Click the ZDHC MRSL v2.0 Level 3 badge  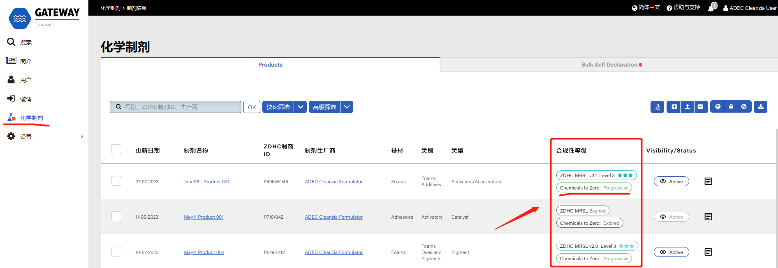pos(597,246)
